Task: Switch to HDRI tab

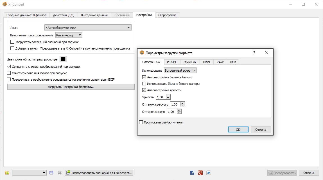Action: pyautogui.click(x=207, y=62)
